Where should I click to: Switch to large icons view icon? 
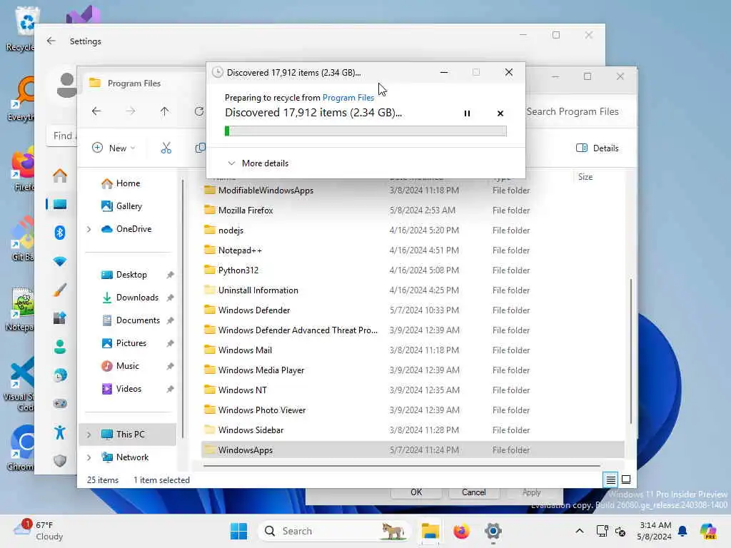(x=626, y=479)
